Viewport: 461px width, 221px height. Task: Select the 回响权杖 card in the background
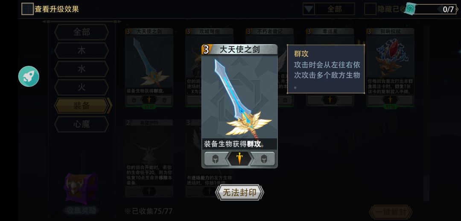click(390, 68)
